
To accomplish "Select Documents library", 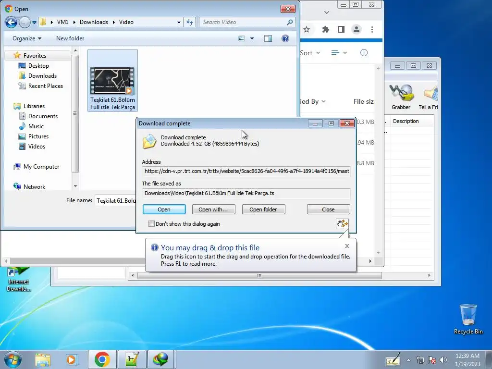I will pyautogui.click(x=43, y=116).
